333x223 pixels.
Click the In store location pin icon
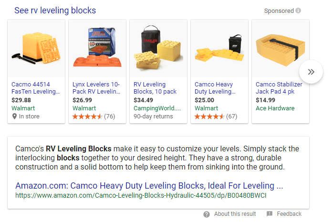coord(14,117)
